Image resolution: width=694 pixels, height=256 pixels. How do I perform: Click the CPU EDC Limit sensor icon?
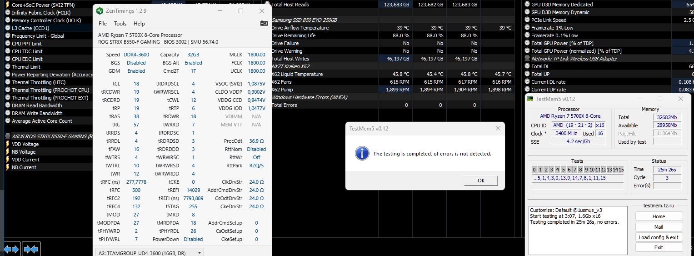pyautogui.click(x=8, y=59)
